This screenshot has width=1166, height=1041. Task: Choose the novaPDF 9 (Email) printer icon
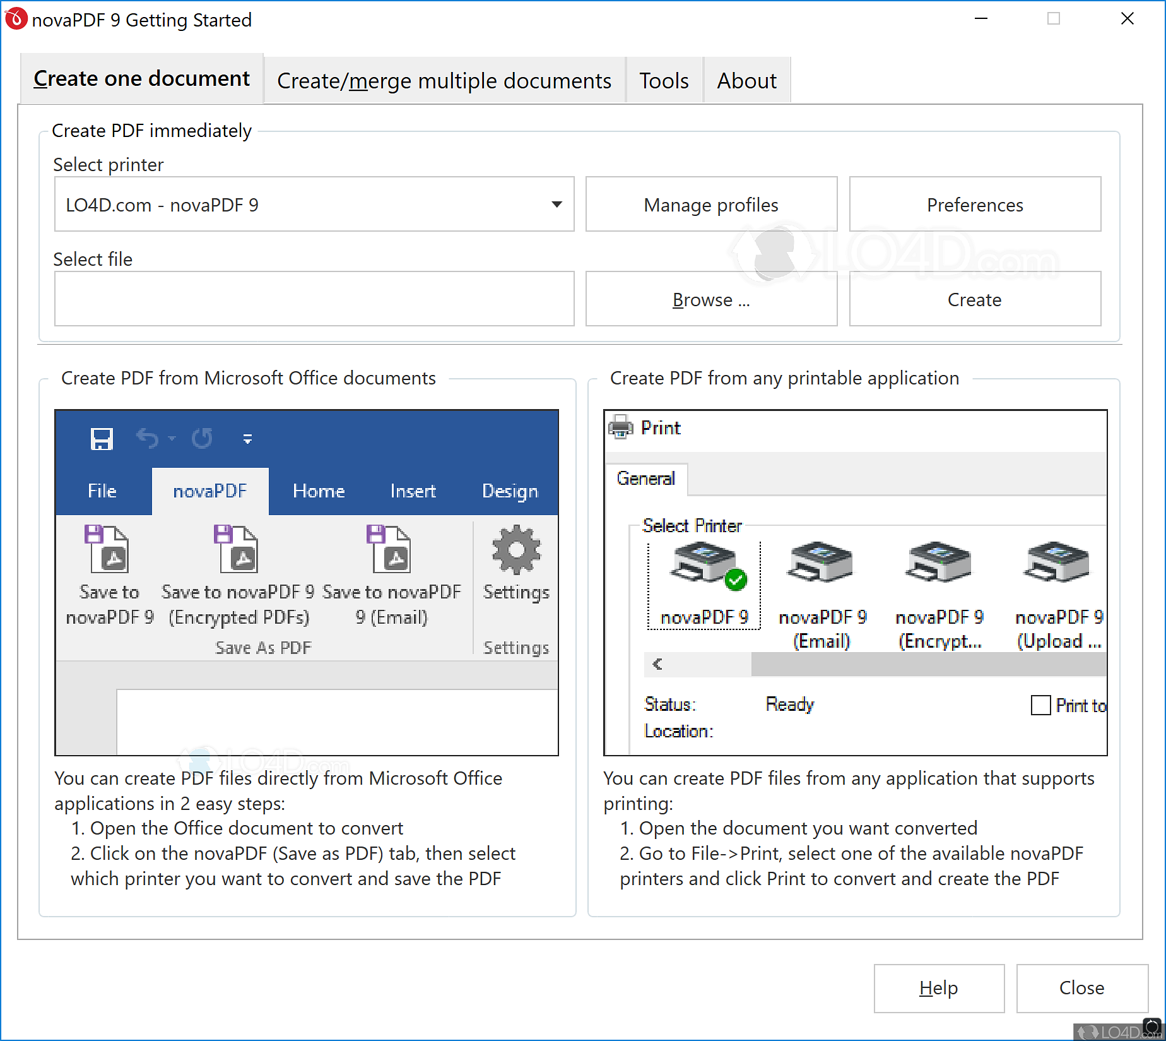coord(820,565)
